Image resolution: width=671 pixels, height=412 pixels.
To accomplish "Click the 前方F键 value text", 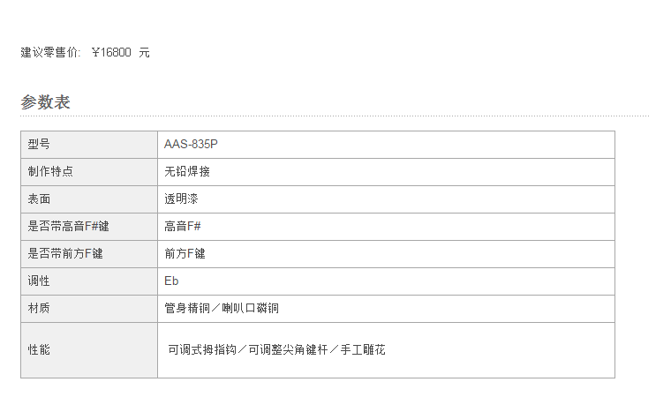I will point(185,254).
